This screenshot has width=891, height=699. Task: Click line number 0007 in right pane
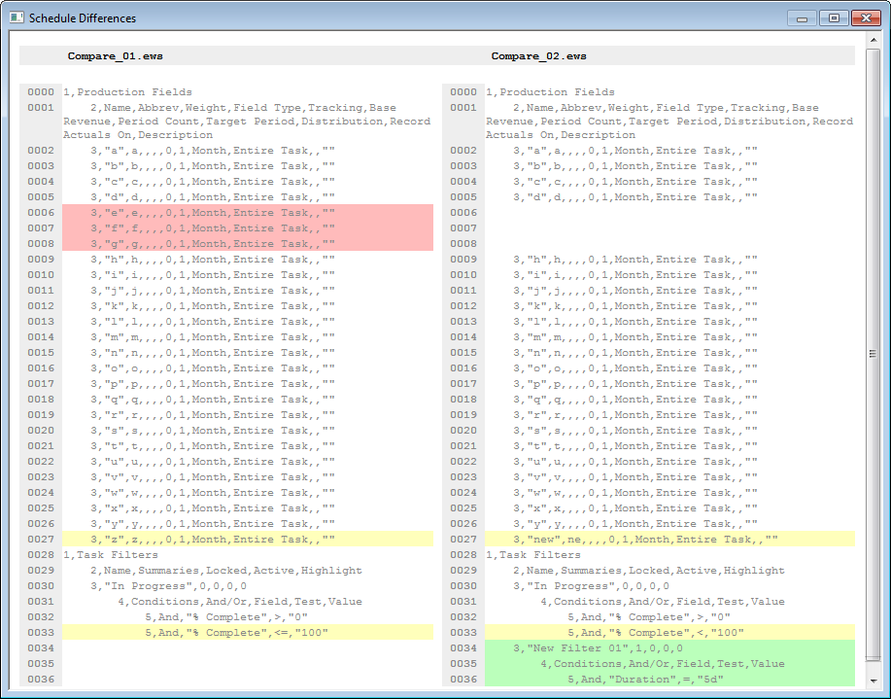point(463,228)
